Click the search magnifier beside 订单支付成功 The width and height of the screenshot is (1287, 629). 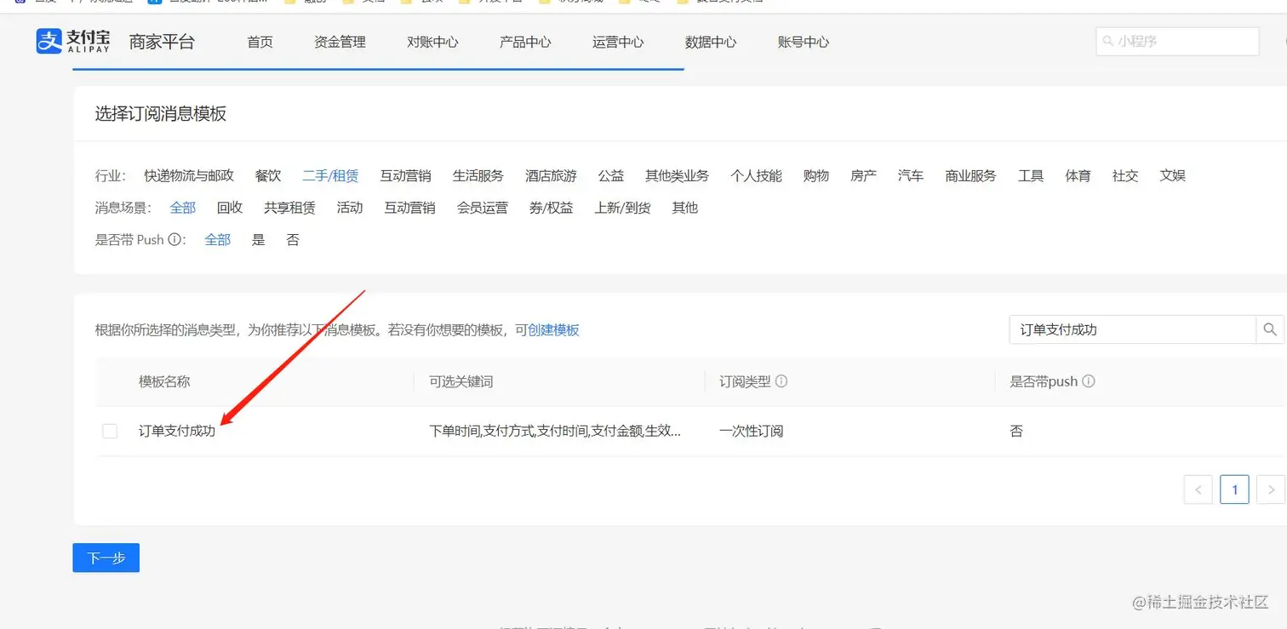pos(1269,329)
